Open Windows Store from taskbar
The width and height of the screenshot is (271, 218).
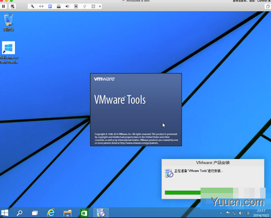[x=84, y=213]
